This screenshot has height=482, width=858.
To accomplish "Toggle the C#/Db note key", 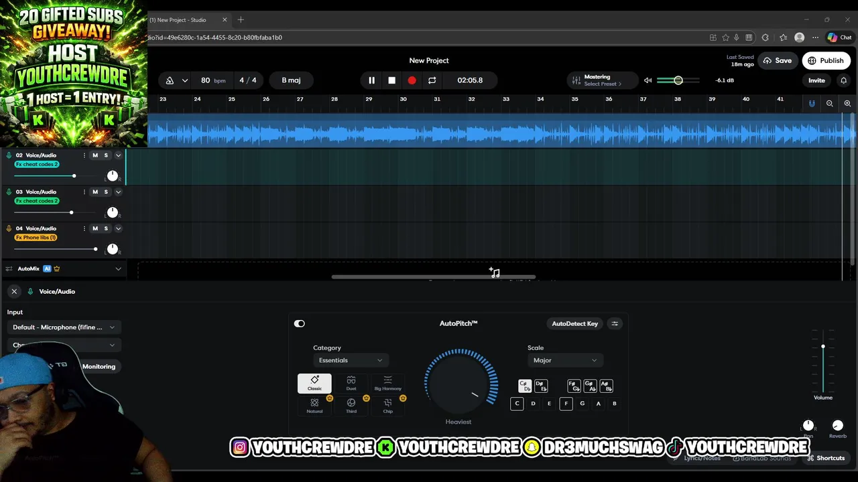I will click(x=525, y=386).
